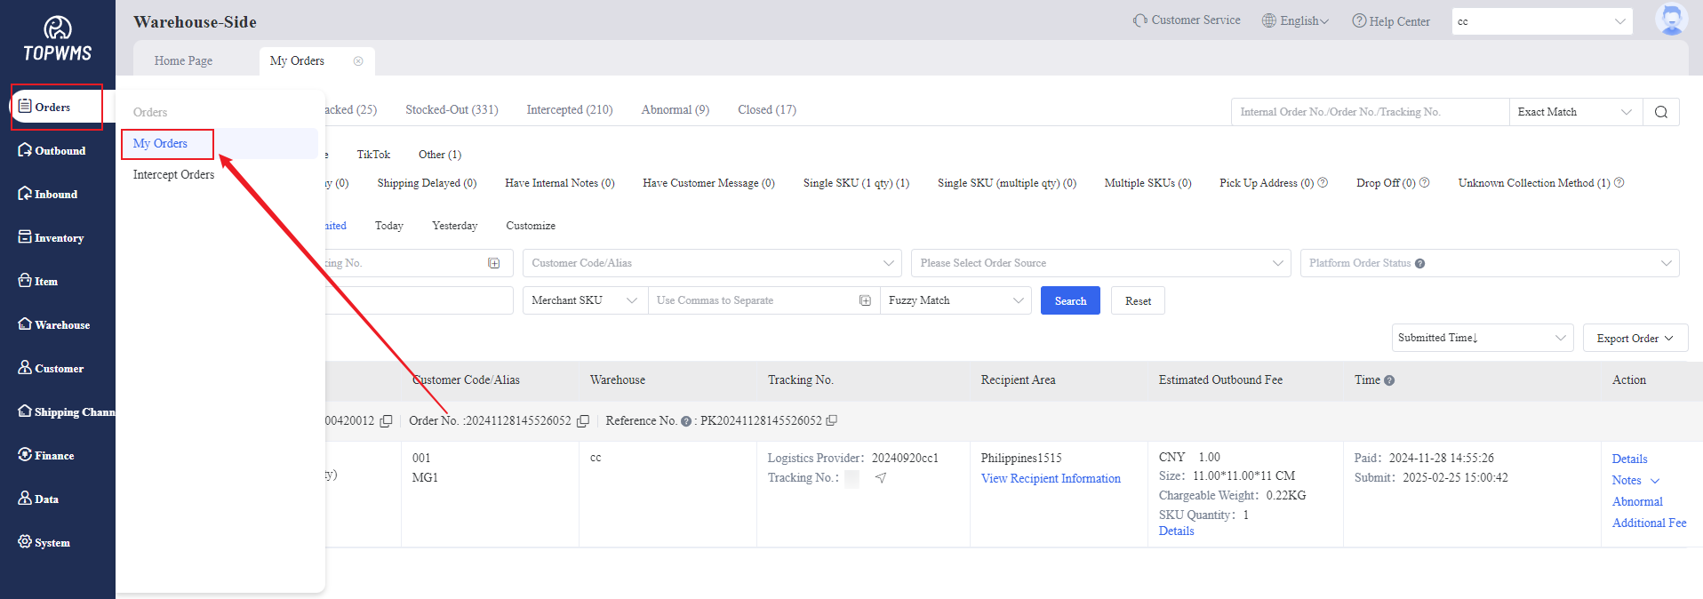Switch to the Home Page tab
This screenshot has height=599, width=1703.
[183, 61]
